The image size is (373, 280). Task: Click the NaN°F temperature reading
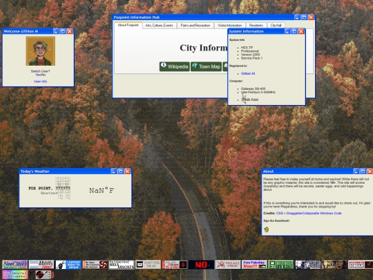pos(102,191)
